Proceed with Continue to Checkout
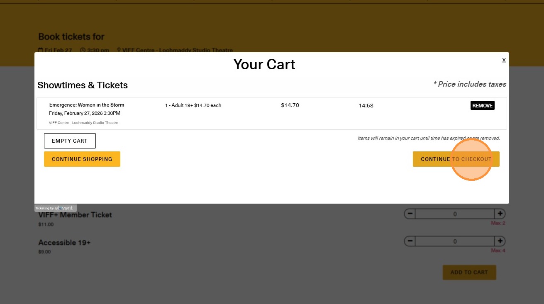 pyautogui.click(x=456, y=159)
